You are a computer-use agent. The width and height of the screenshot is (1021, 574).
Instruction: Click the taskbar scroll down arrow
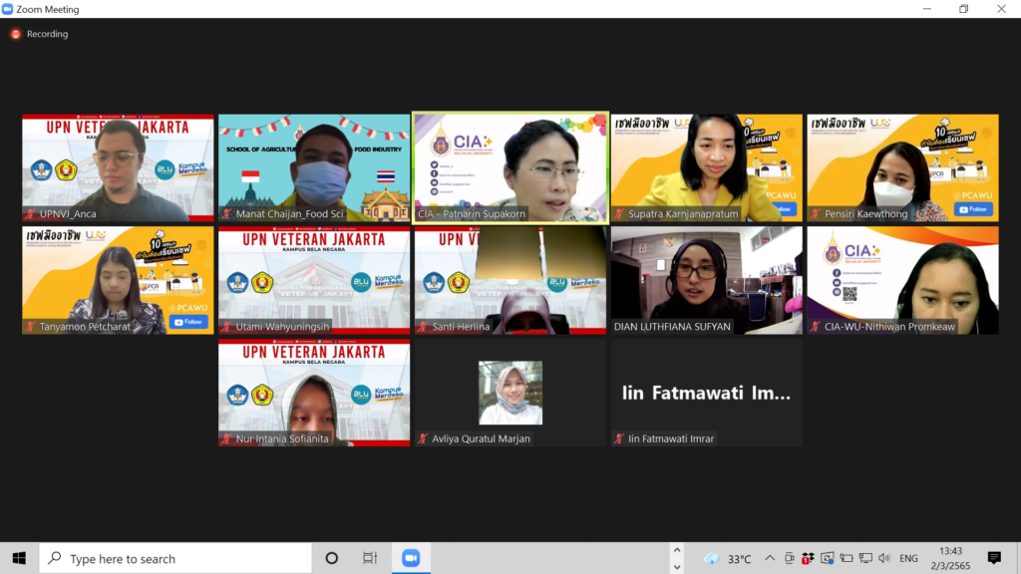[679, 565]
